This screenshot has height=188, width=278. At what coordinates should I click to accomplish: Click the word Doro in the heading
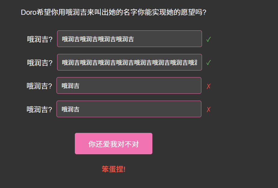(29, 12)
